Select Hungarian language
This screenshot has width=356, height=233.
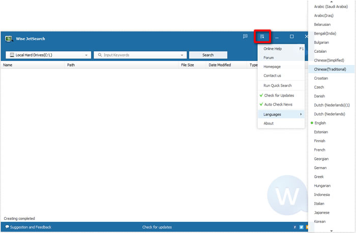point(332,186)
